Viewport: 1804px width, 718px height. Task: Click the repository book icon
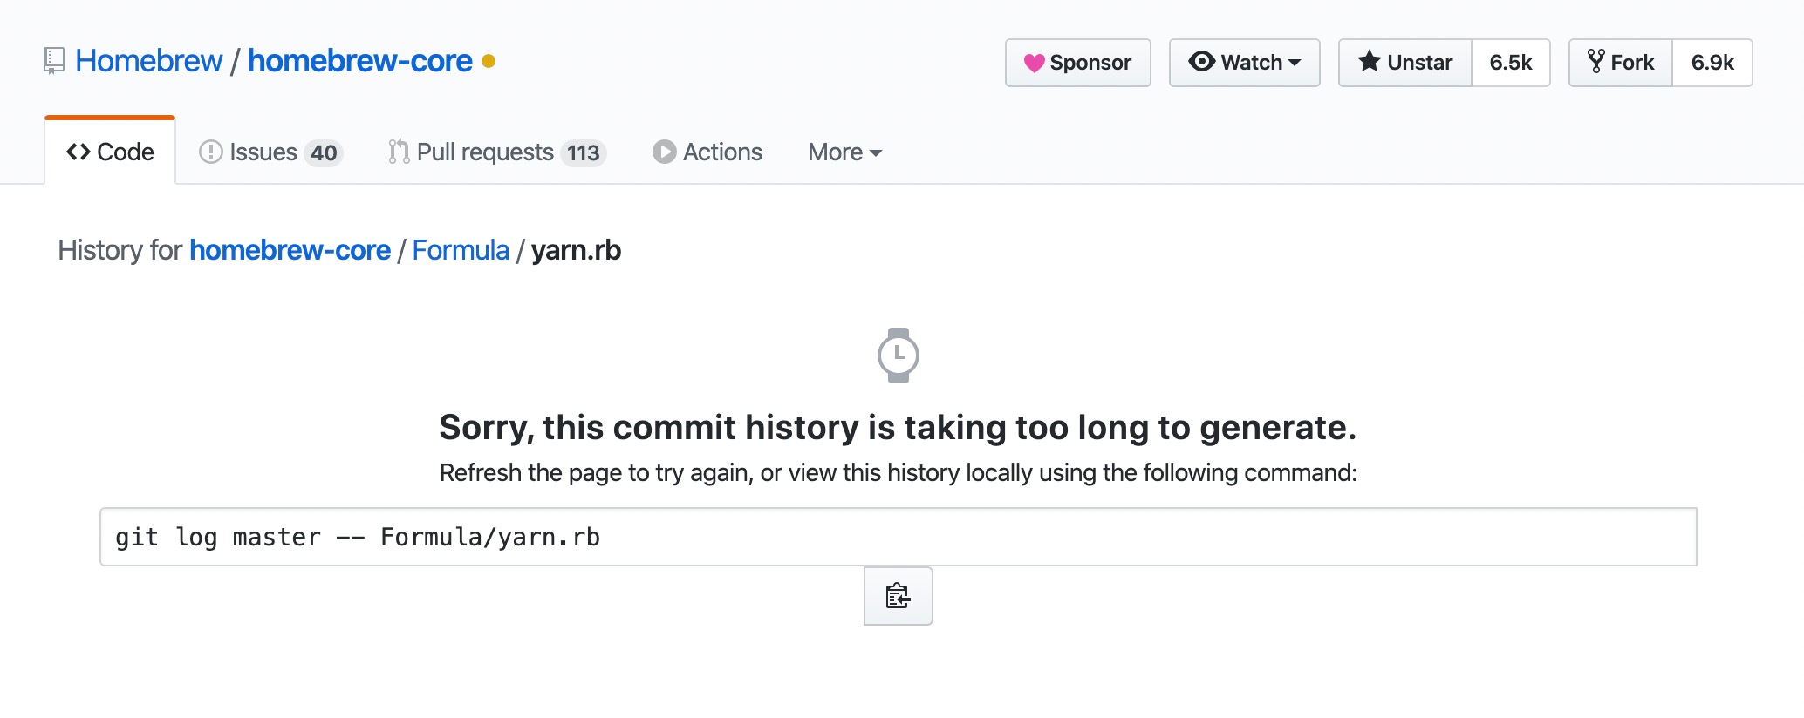(54, 61)
